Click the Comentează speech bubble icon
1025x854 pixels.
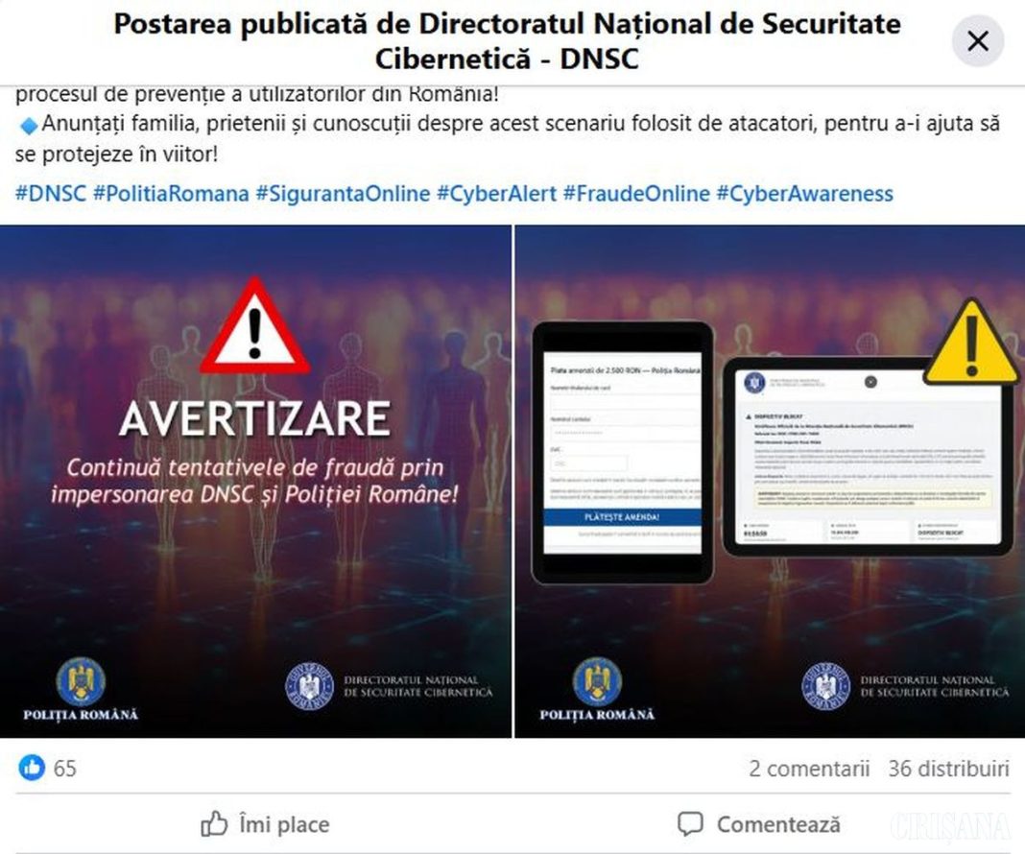pos(690,824)
